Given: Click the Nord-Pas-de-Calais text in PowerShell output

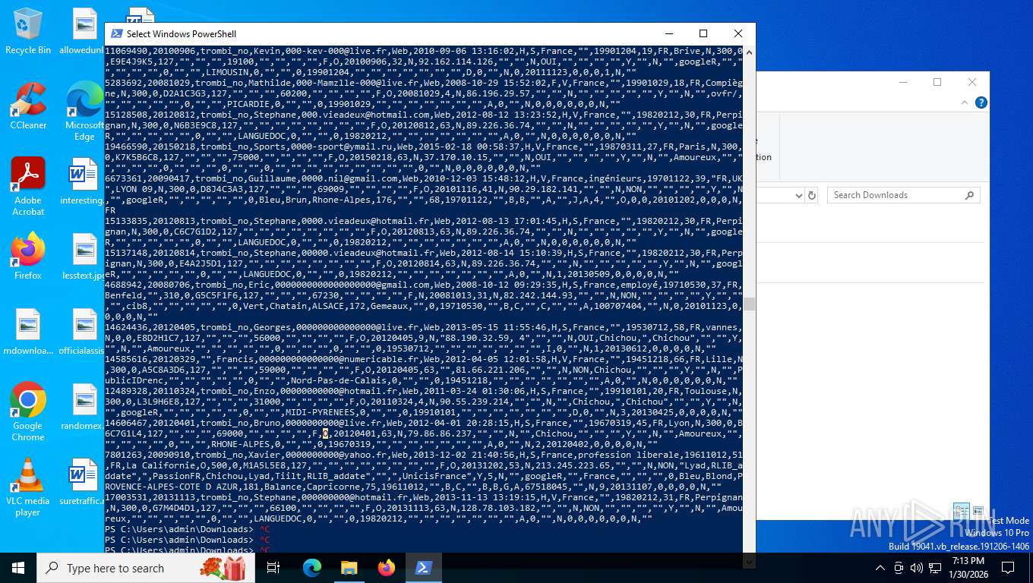Looking at the screenshot, I should click(338, 380).
